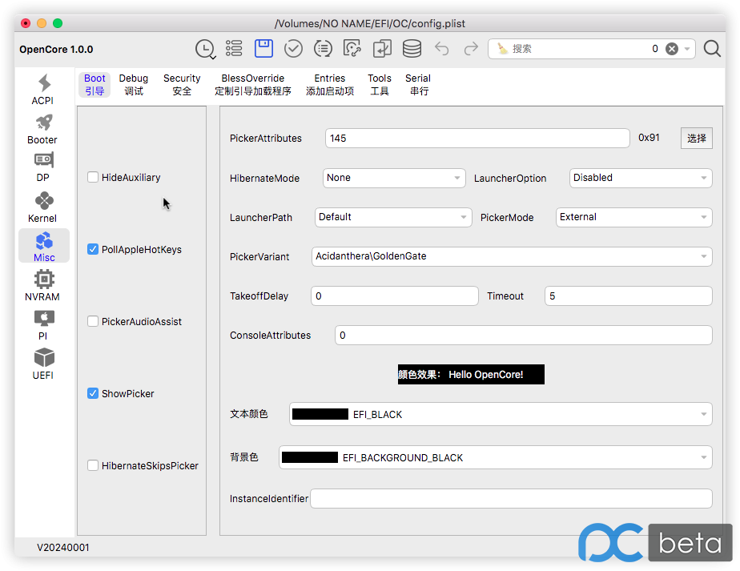Open the Debug tab

point(134,84)
